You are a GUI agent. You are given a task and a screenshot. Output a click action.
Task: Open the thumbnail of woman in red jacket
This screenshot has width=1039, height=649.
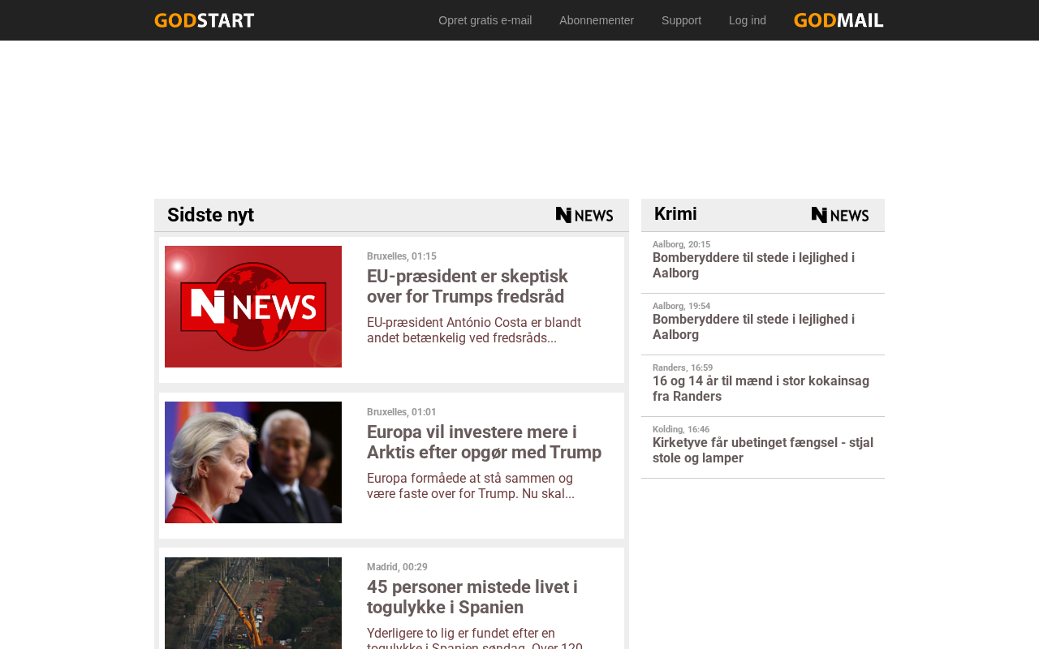(x=253, y=462)
